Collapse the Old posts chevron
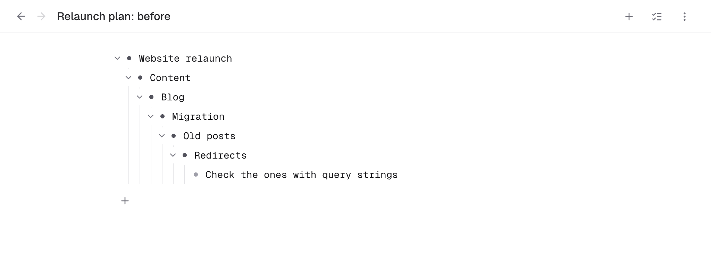The height and width of the screenshot is (277, 711). coord(162,136)
